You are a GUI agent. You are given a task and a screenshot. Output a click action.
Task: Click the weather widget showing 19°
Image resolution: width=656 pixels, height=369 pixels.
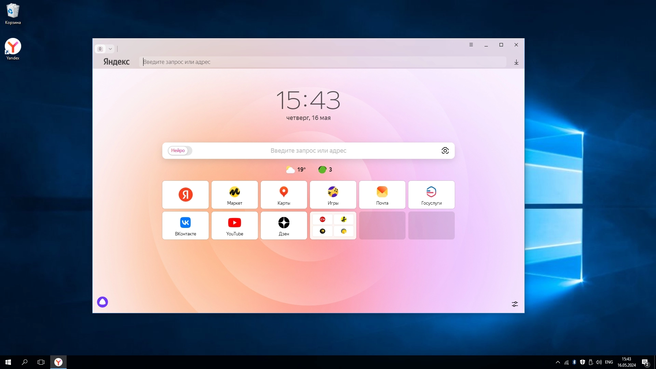(x=296, y=170)
